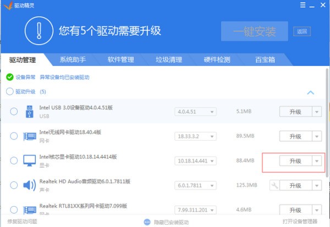Expand the arrow beside Intel USB 升级 button

(317, 112)
